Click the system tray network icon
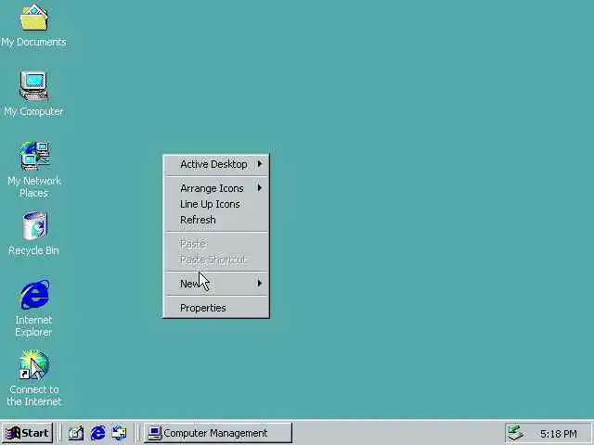The height and width of the screenshot is (445, 594). click(515, 433)
